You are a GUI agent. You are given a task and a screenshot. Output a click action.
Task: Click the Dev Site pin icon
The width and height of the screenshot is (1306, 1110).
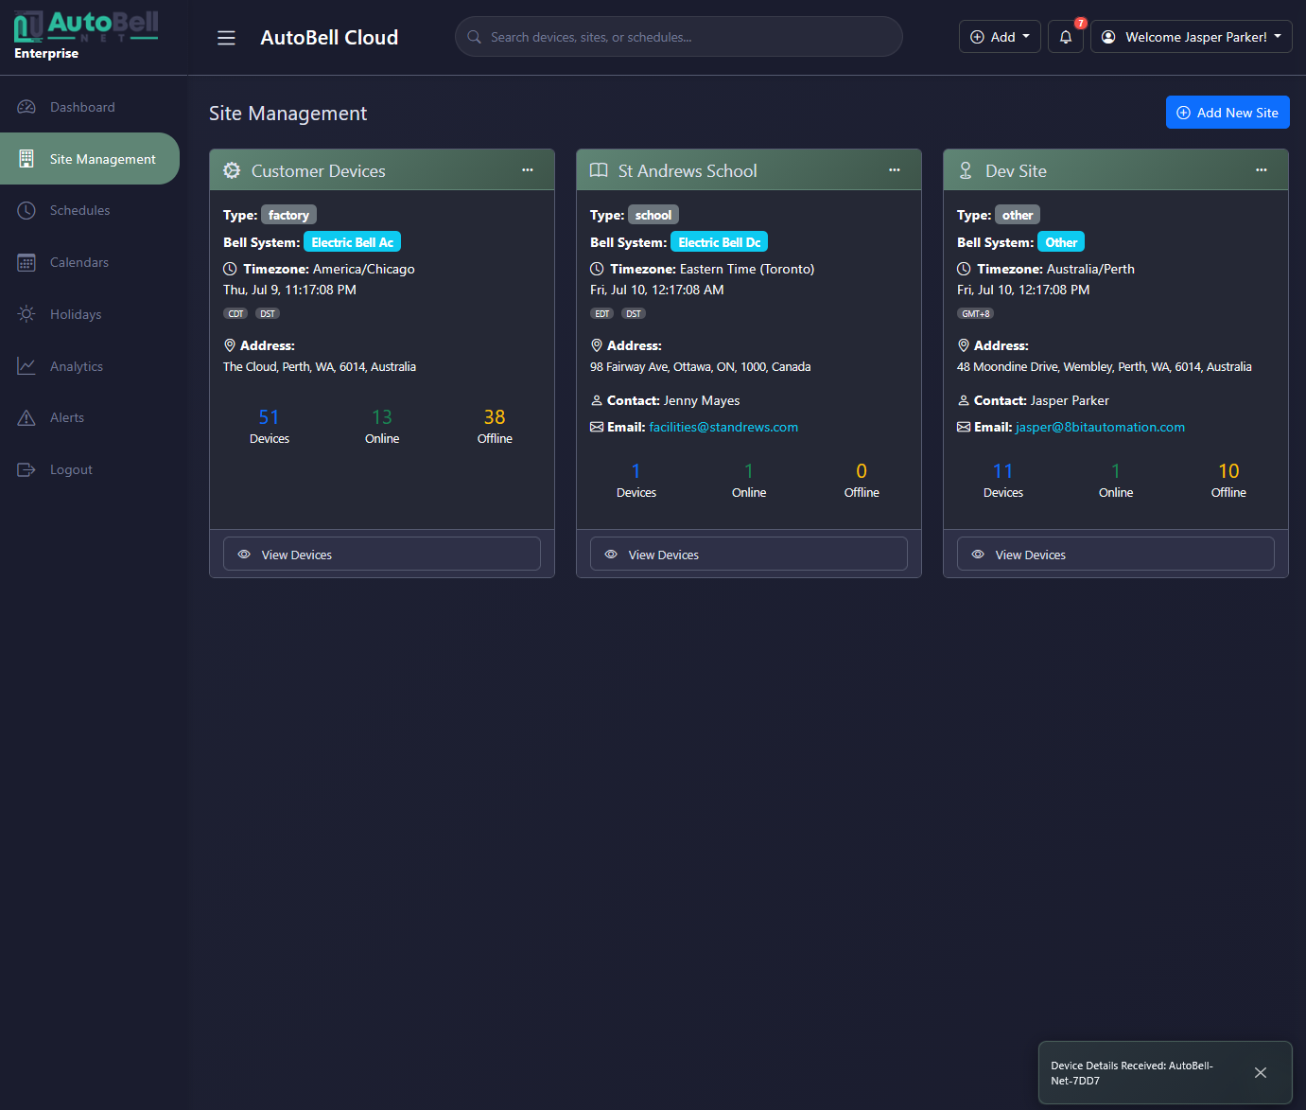point(966,170)
